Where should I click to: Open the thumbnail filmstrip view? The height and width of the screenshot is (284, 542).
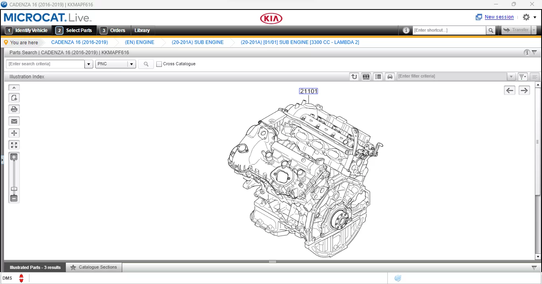365,76
